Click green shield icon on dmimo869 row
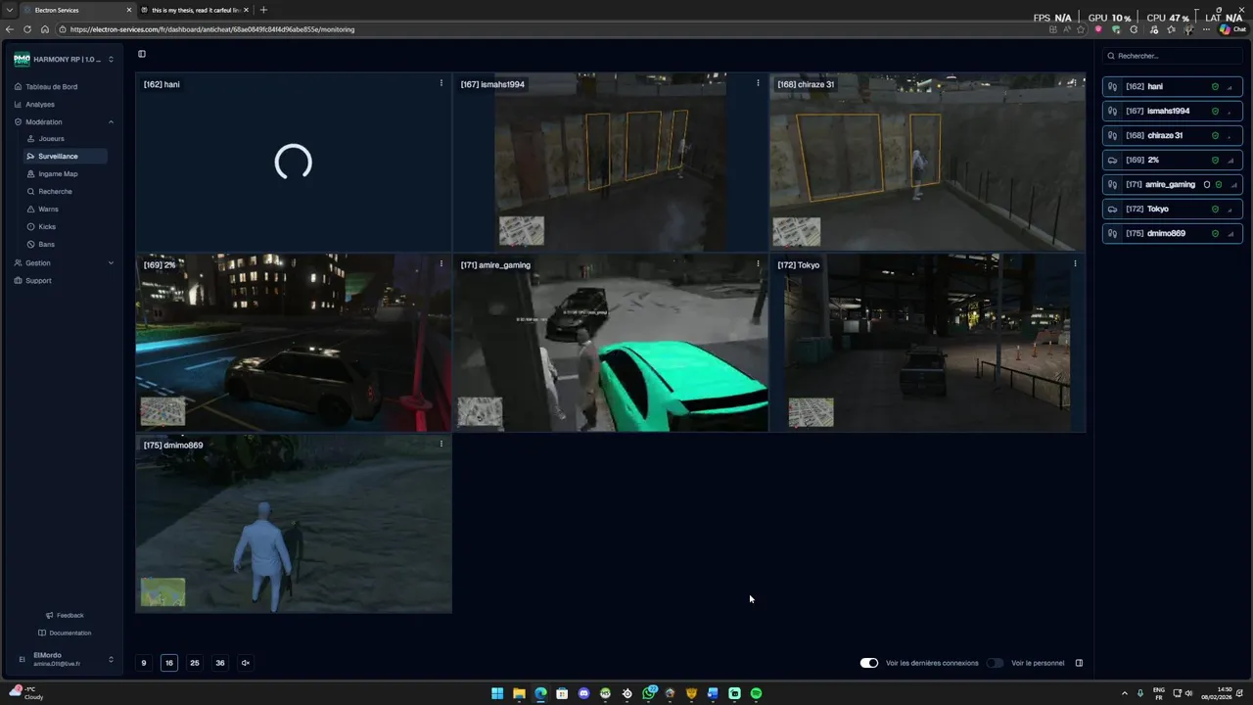 (1215, 234)
